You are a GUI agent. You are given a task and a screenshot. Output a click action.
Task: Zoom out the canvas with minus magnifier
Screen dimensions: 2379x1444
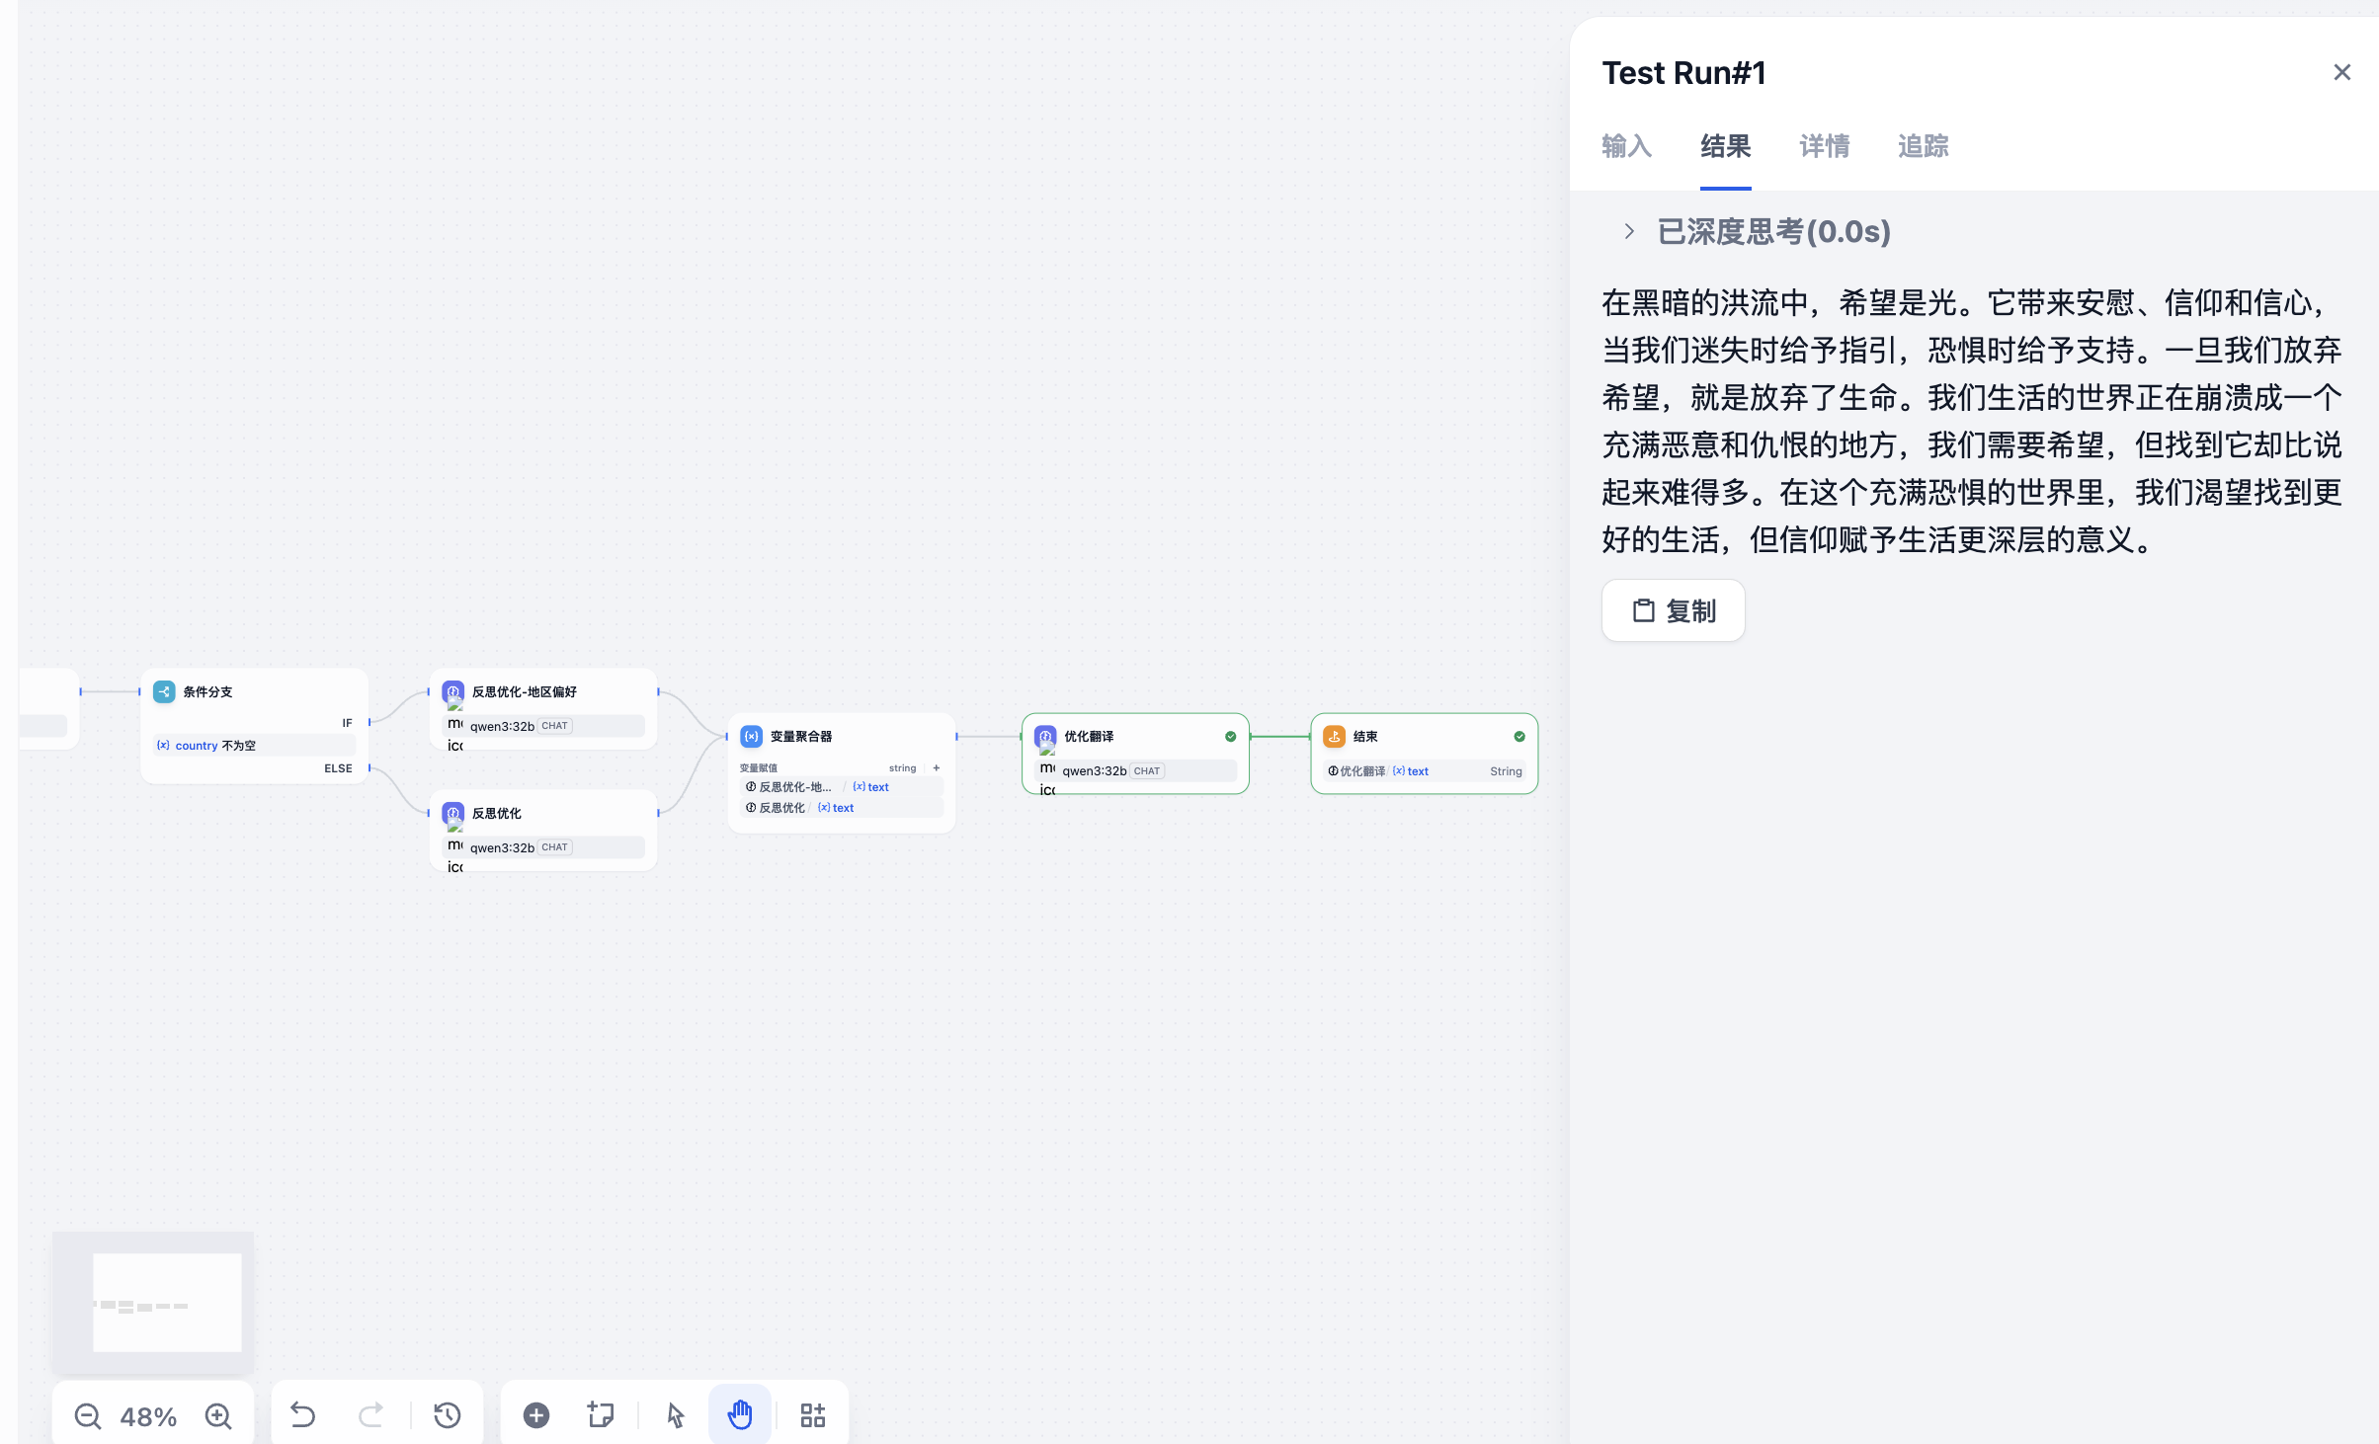click(x=88, y=1416)
